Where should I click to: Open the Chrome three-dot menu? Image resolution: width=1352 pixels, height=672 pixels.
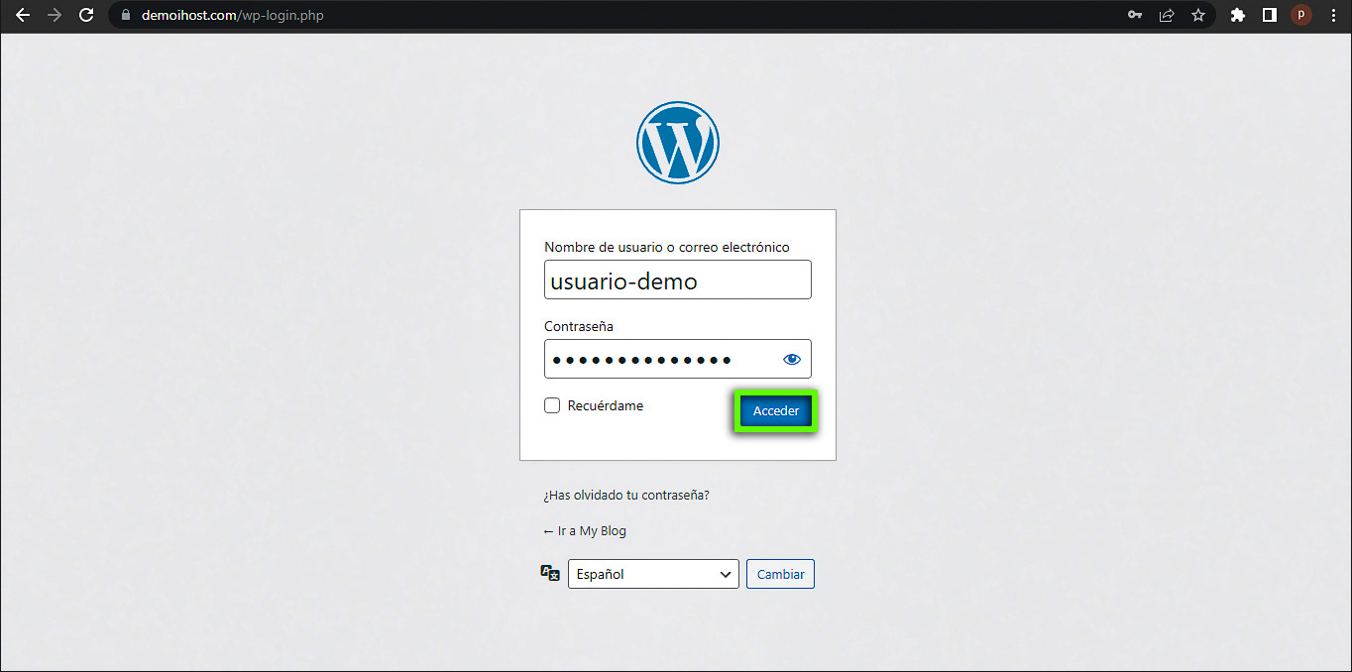click(1332, 15)
